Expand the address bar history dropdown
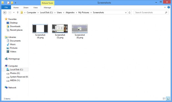Viewport: 172px width, 102px height. (126, 12)
